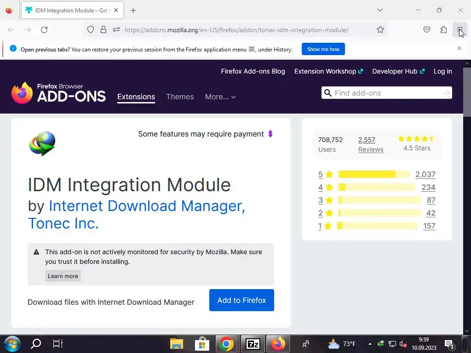Click the Log in link
Image resolution: width=471 pixels, height=353 pixels.
pos(443,71)
